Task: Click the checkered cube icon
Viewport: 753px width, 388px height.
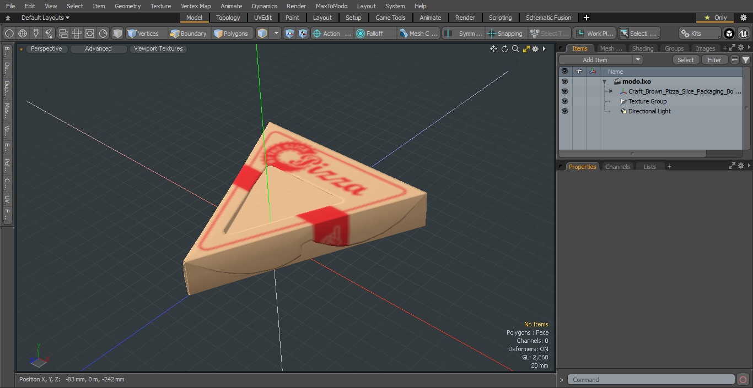Action: 303,34
